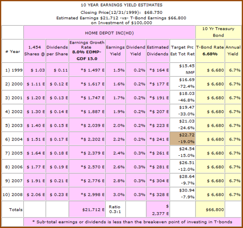The width and height of the screenshot is (243, 228).
Task: Click the $21.03 -24.6% target price cell
Action: pos(182,125)
